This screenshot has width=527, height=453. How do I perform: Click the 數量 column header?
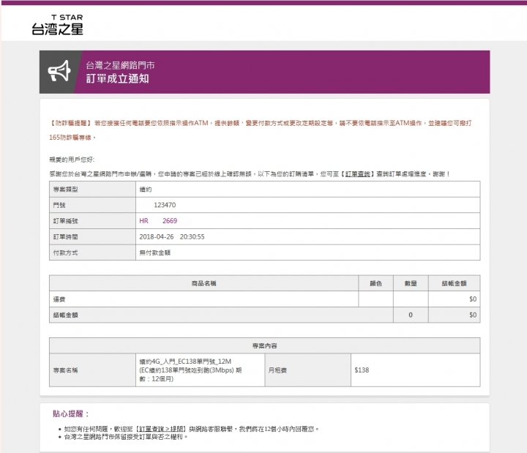click(x=411, y=283)
